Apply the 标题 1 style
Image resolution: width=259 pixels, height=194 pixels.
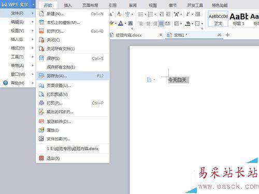pos(239,19)
